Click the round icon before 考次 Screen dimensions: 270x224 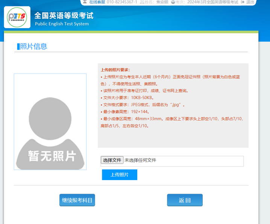(173, 2)
